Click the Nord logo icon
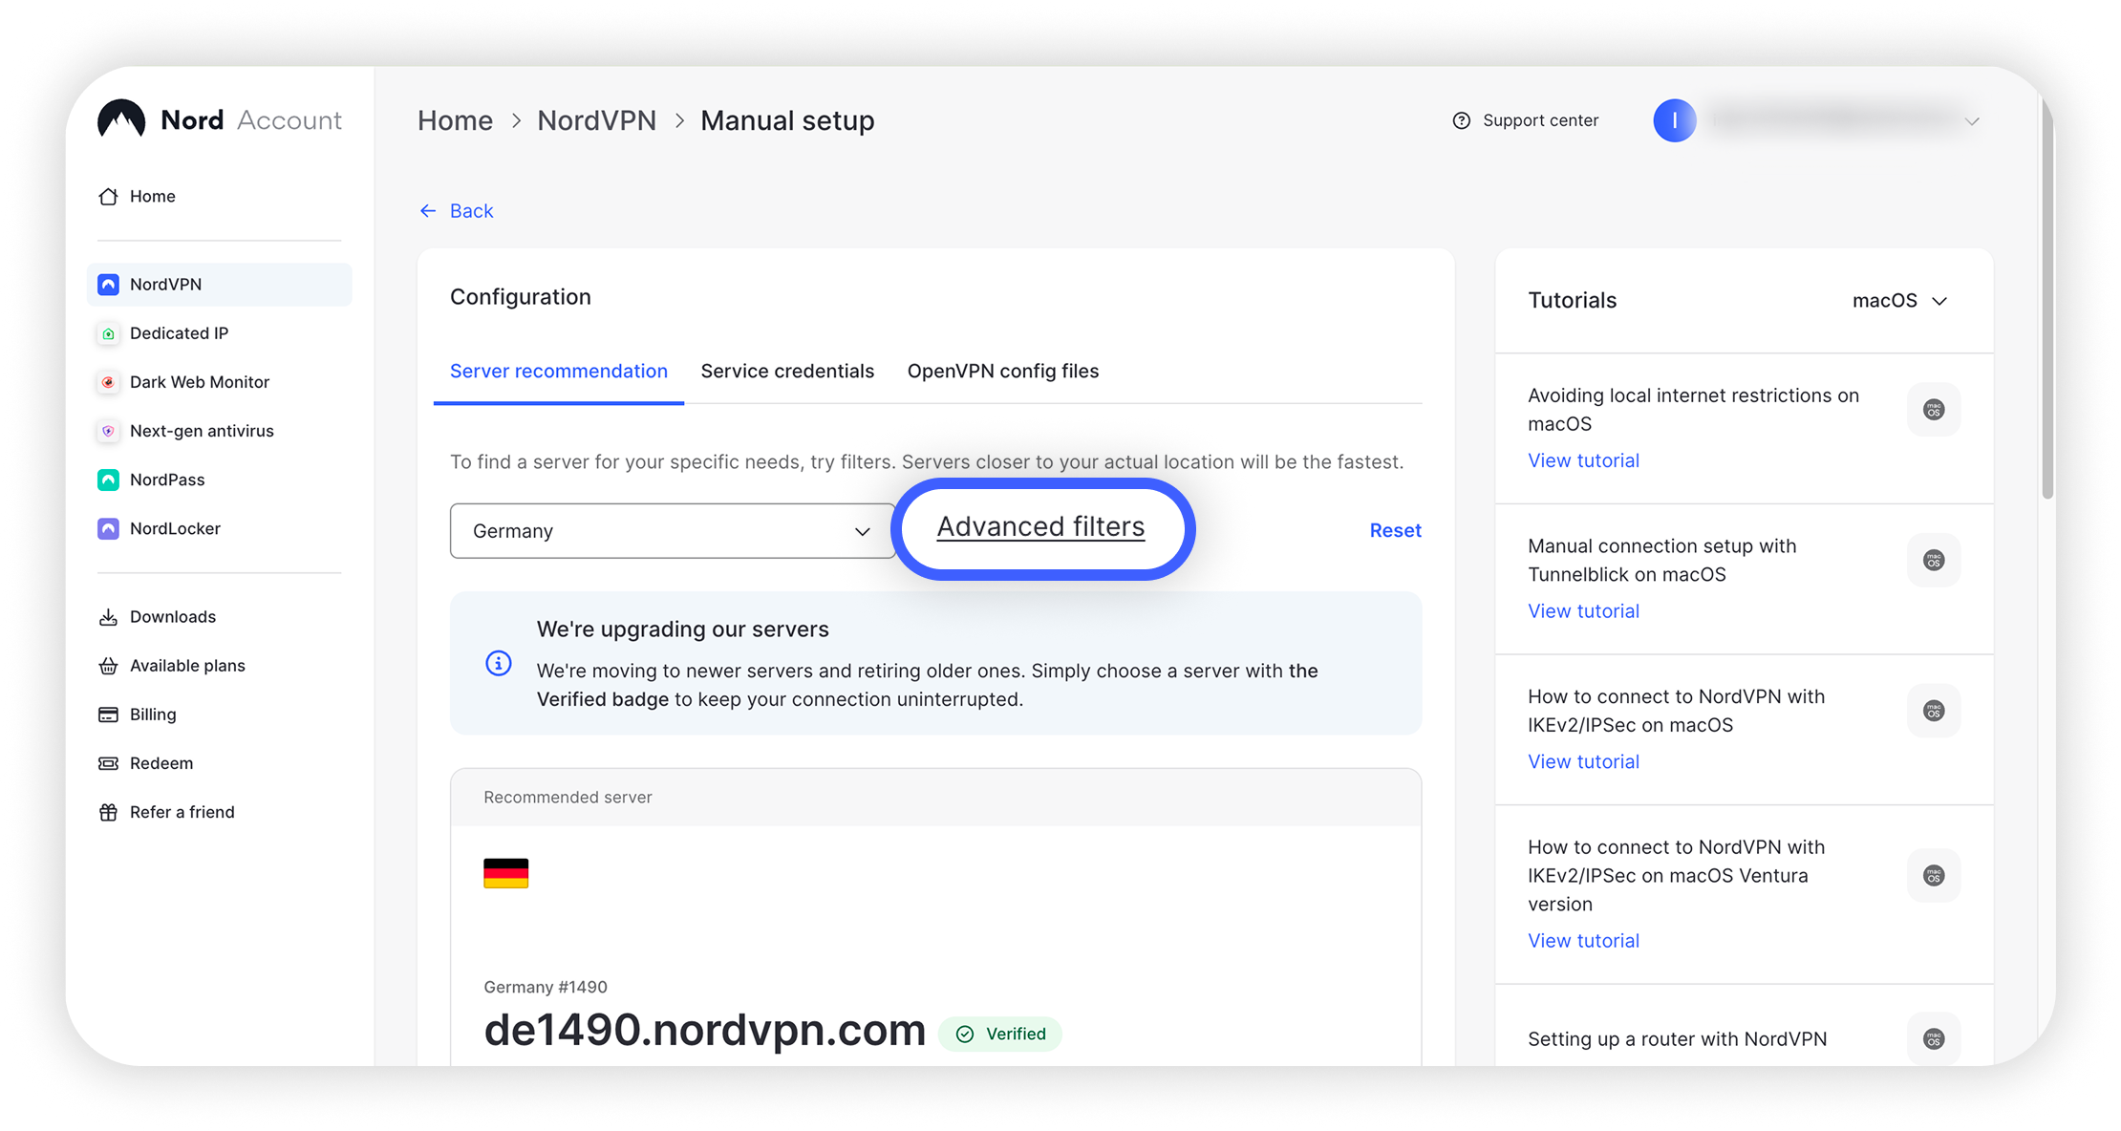This screenshot has width=2121, height=1131. [x=121, y=119]
